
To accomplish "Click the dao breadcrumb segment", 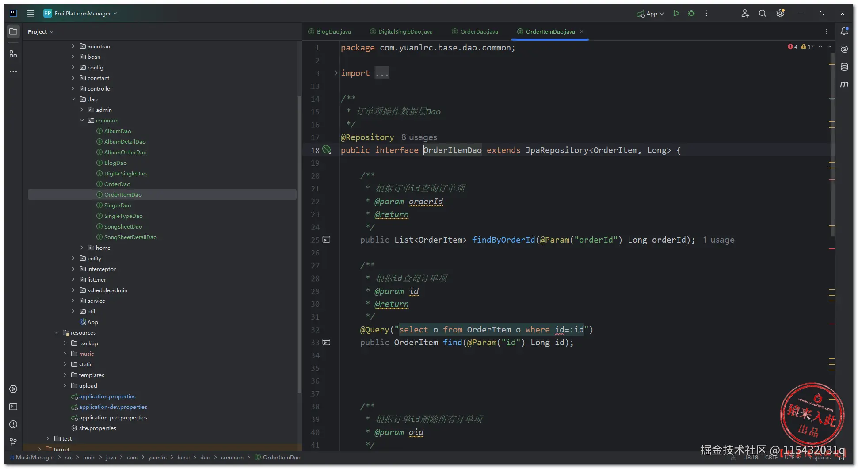I will click(205, 457).
